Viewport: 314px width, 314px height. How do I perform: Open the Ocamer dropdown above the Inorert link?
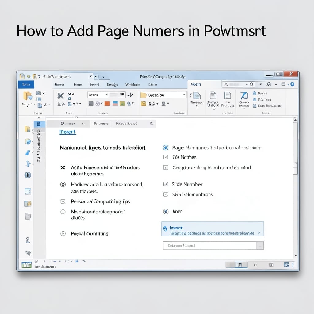coord(68,124)
